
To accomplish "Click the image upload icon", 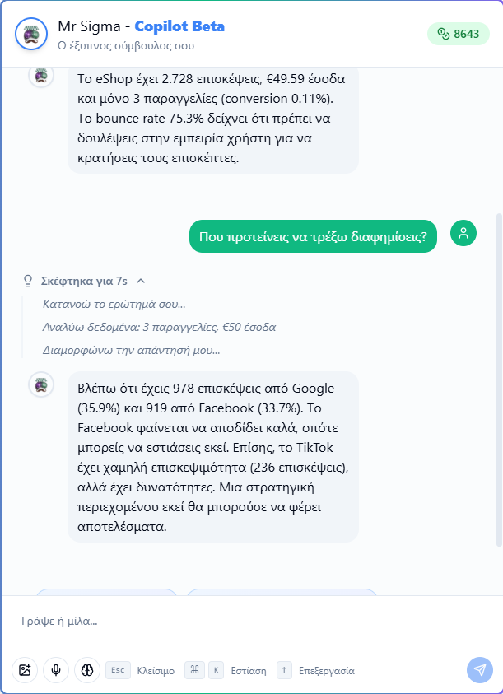I will [25, 670].
